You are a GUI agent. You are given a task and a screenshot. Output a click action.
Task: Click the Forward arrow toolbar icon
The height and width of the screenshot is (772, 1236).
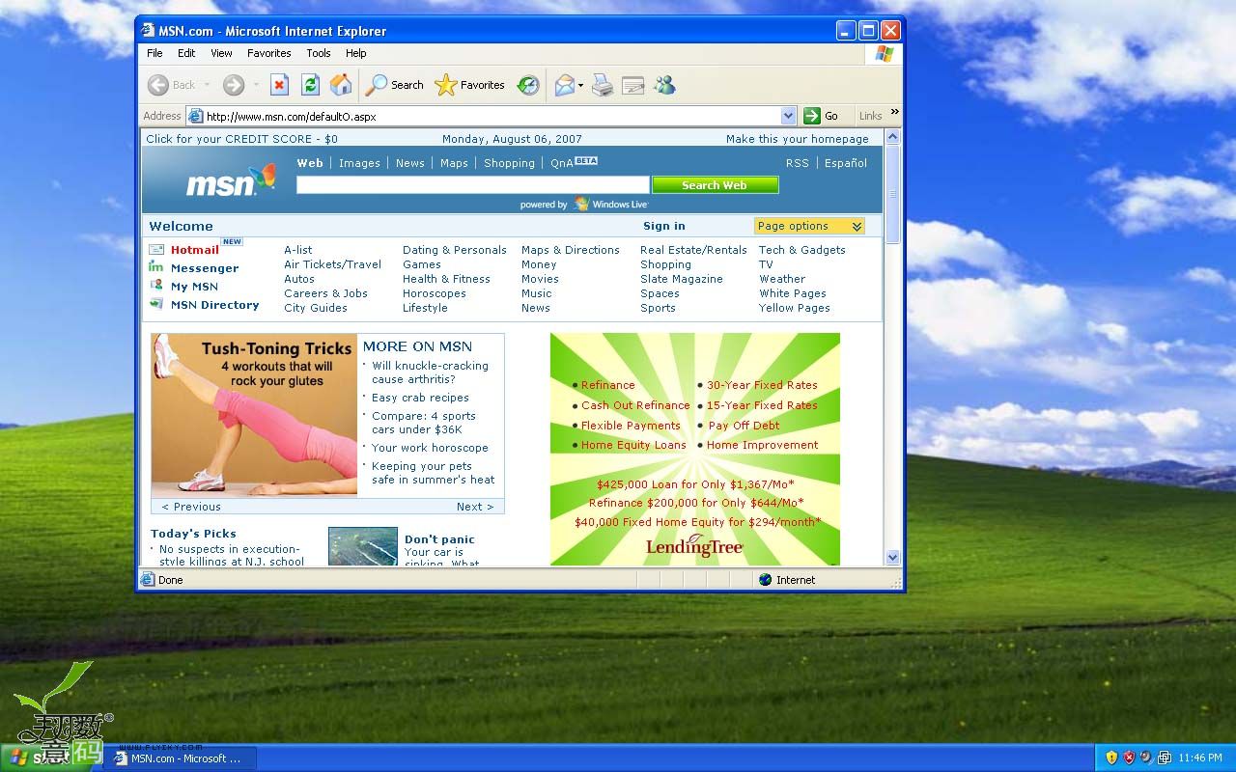click(234, 85)
